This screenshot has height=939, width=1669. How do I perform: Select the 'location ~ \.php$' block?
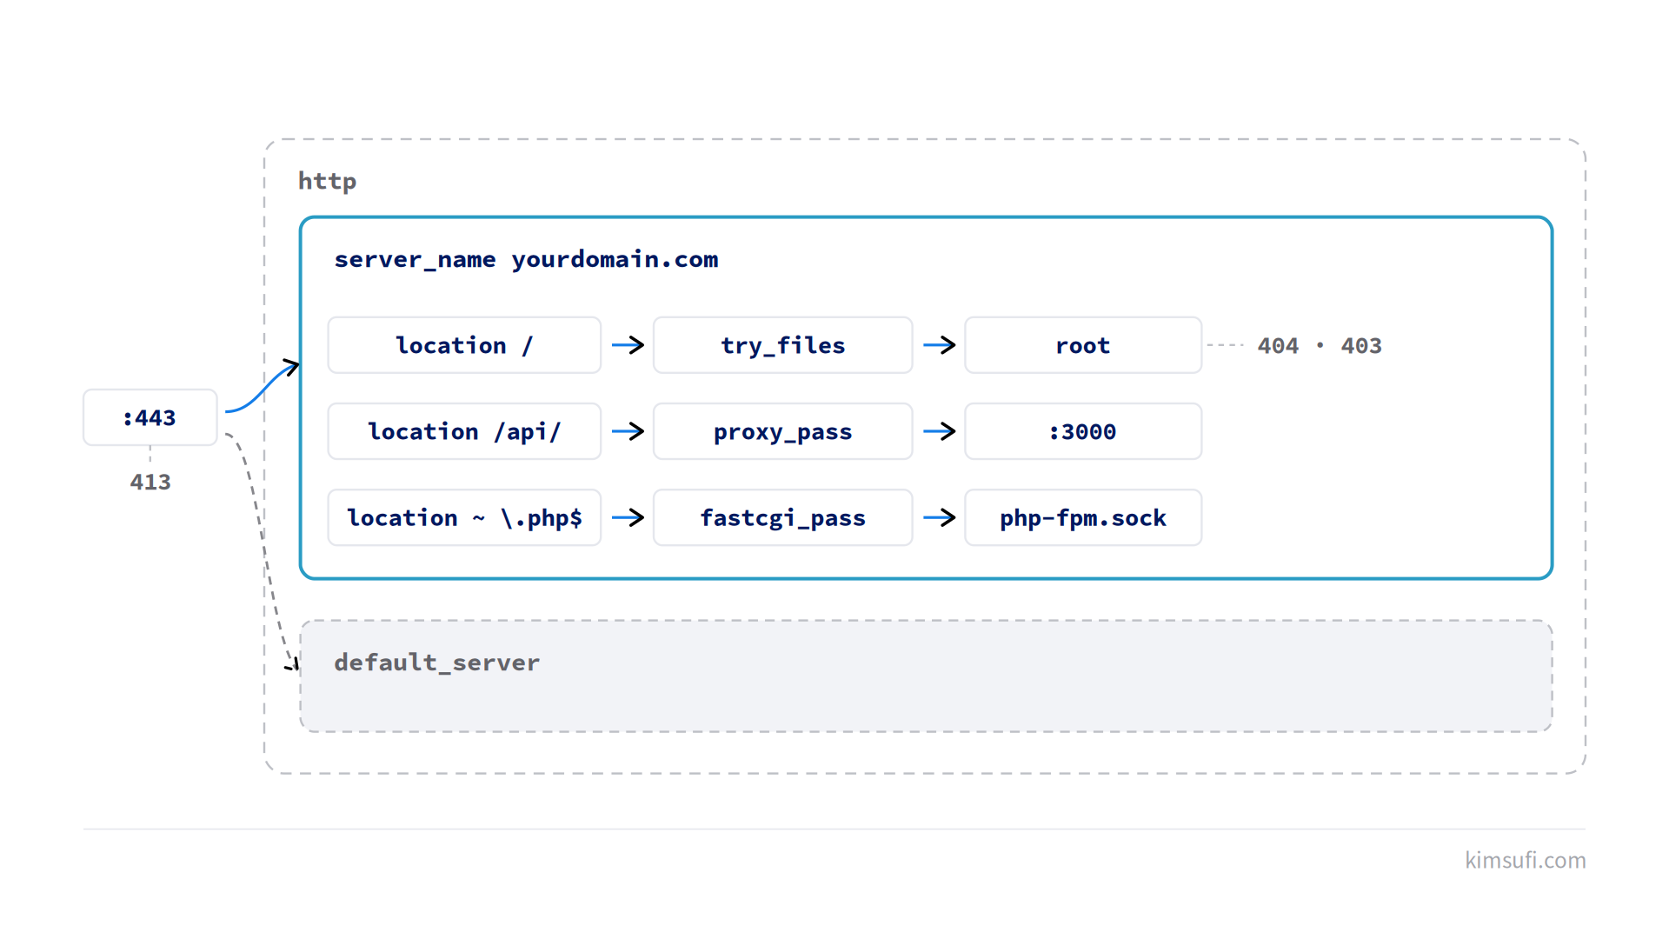pyautogui.click(x=464, y=517)
